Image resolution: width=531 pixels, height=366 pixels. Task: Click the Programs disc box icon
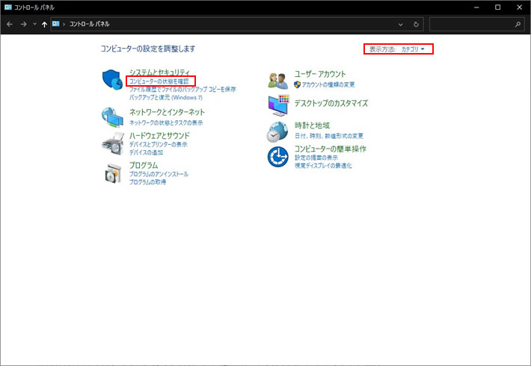113,173
